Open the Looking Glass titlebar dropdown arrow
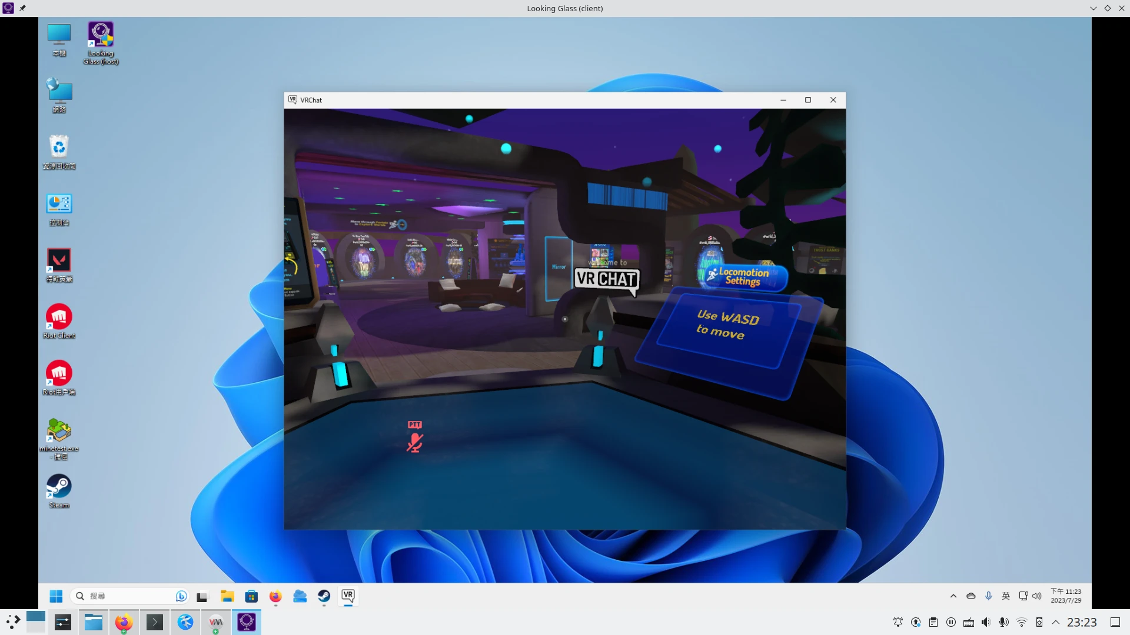Image resolution: width=1130 pixels, height=635 pixels. pyautogui.click(x=1093, y=8)
